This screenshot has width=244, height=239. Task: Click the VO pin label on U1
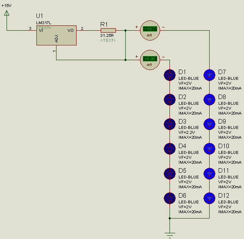tap(70, 31)
